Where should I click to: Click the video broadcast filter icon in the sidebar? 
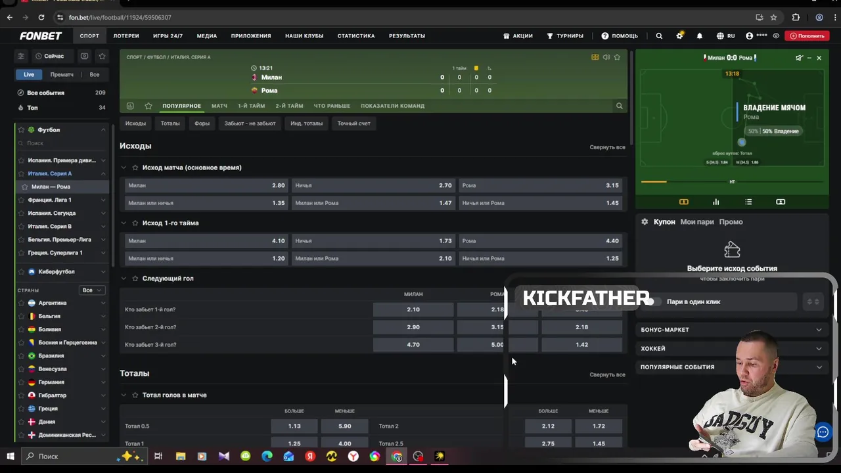coord(84,56)
